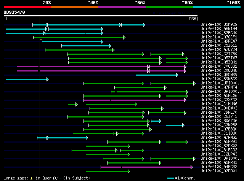Select UniRef100_C1IBW0 label
This screenshot has width=244, height=181.
(x=219, y=133)
